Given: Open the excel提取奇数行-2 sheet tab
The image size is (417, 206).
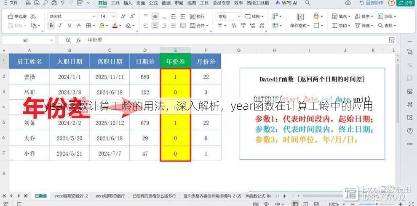Looking at the screenshot, I should pyautogui.click(x=71, y=196).
